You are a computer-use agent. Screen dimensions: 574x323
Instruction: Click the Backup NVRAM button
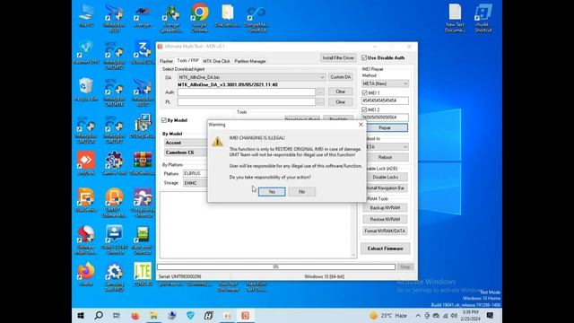(x=385, y=207)
